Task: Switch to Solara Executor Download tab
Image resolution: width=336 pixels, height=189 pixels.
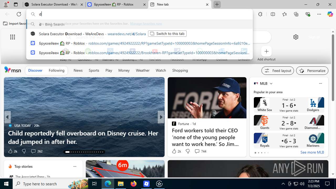Action: click(x=54, y=4)
